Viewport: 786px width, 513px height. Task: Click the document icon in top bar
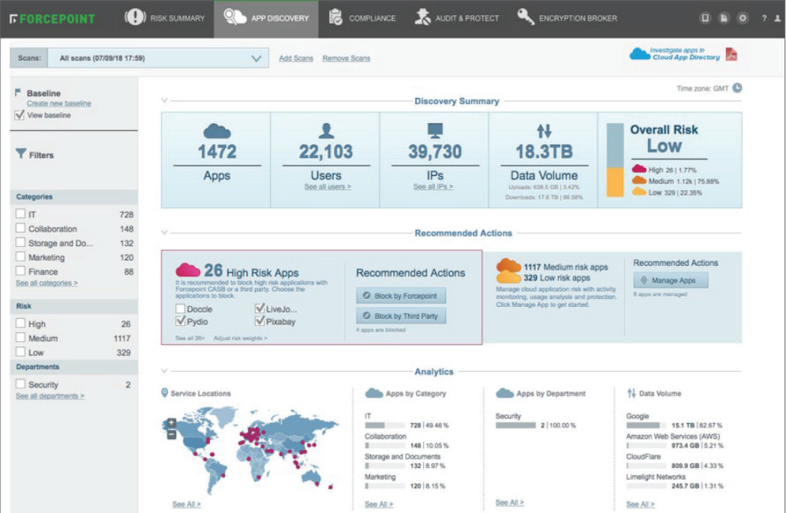pyautogui.click(x=724, y=18)
